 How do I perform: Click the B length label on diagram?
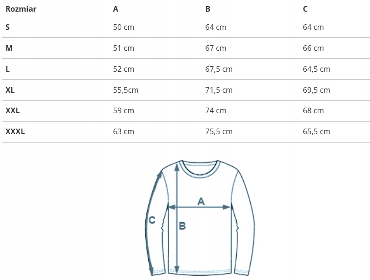(182, 226)
